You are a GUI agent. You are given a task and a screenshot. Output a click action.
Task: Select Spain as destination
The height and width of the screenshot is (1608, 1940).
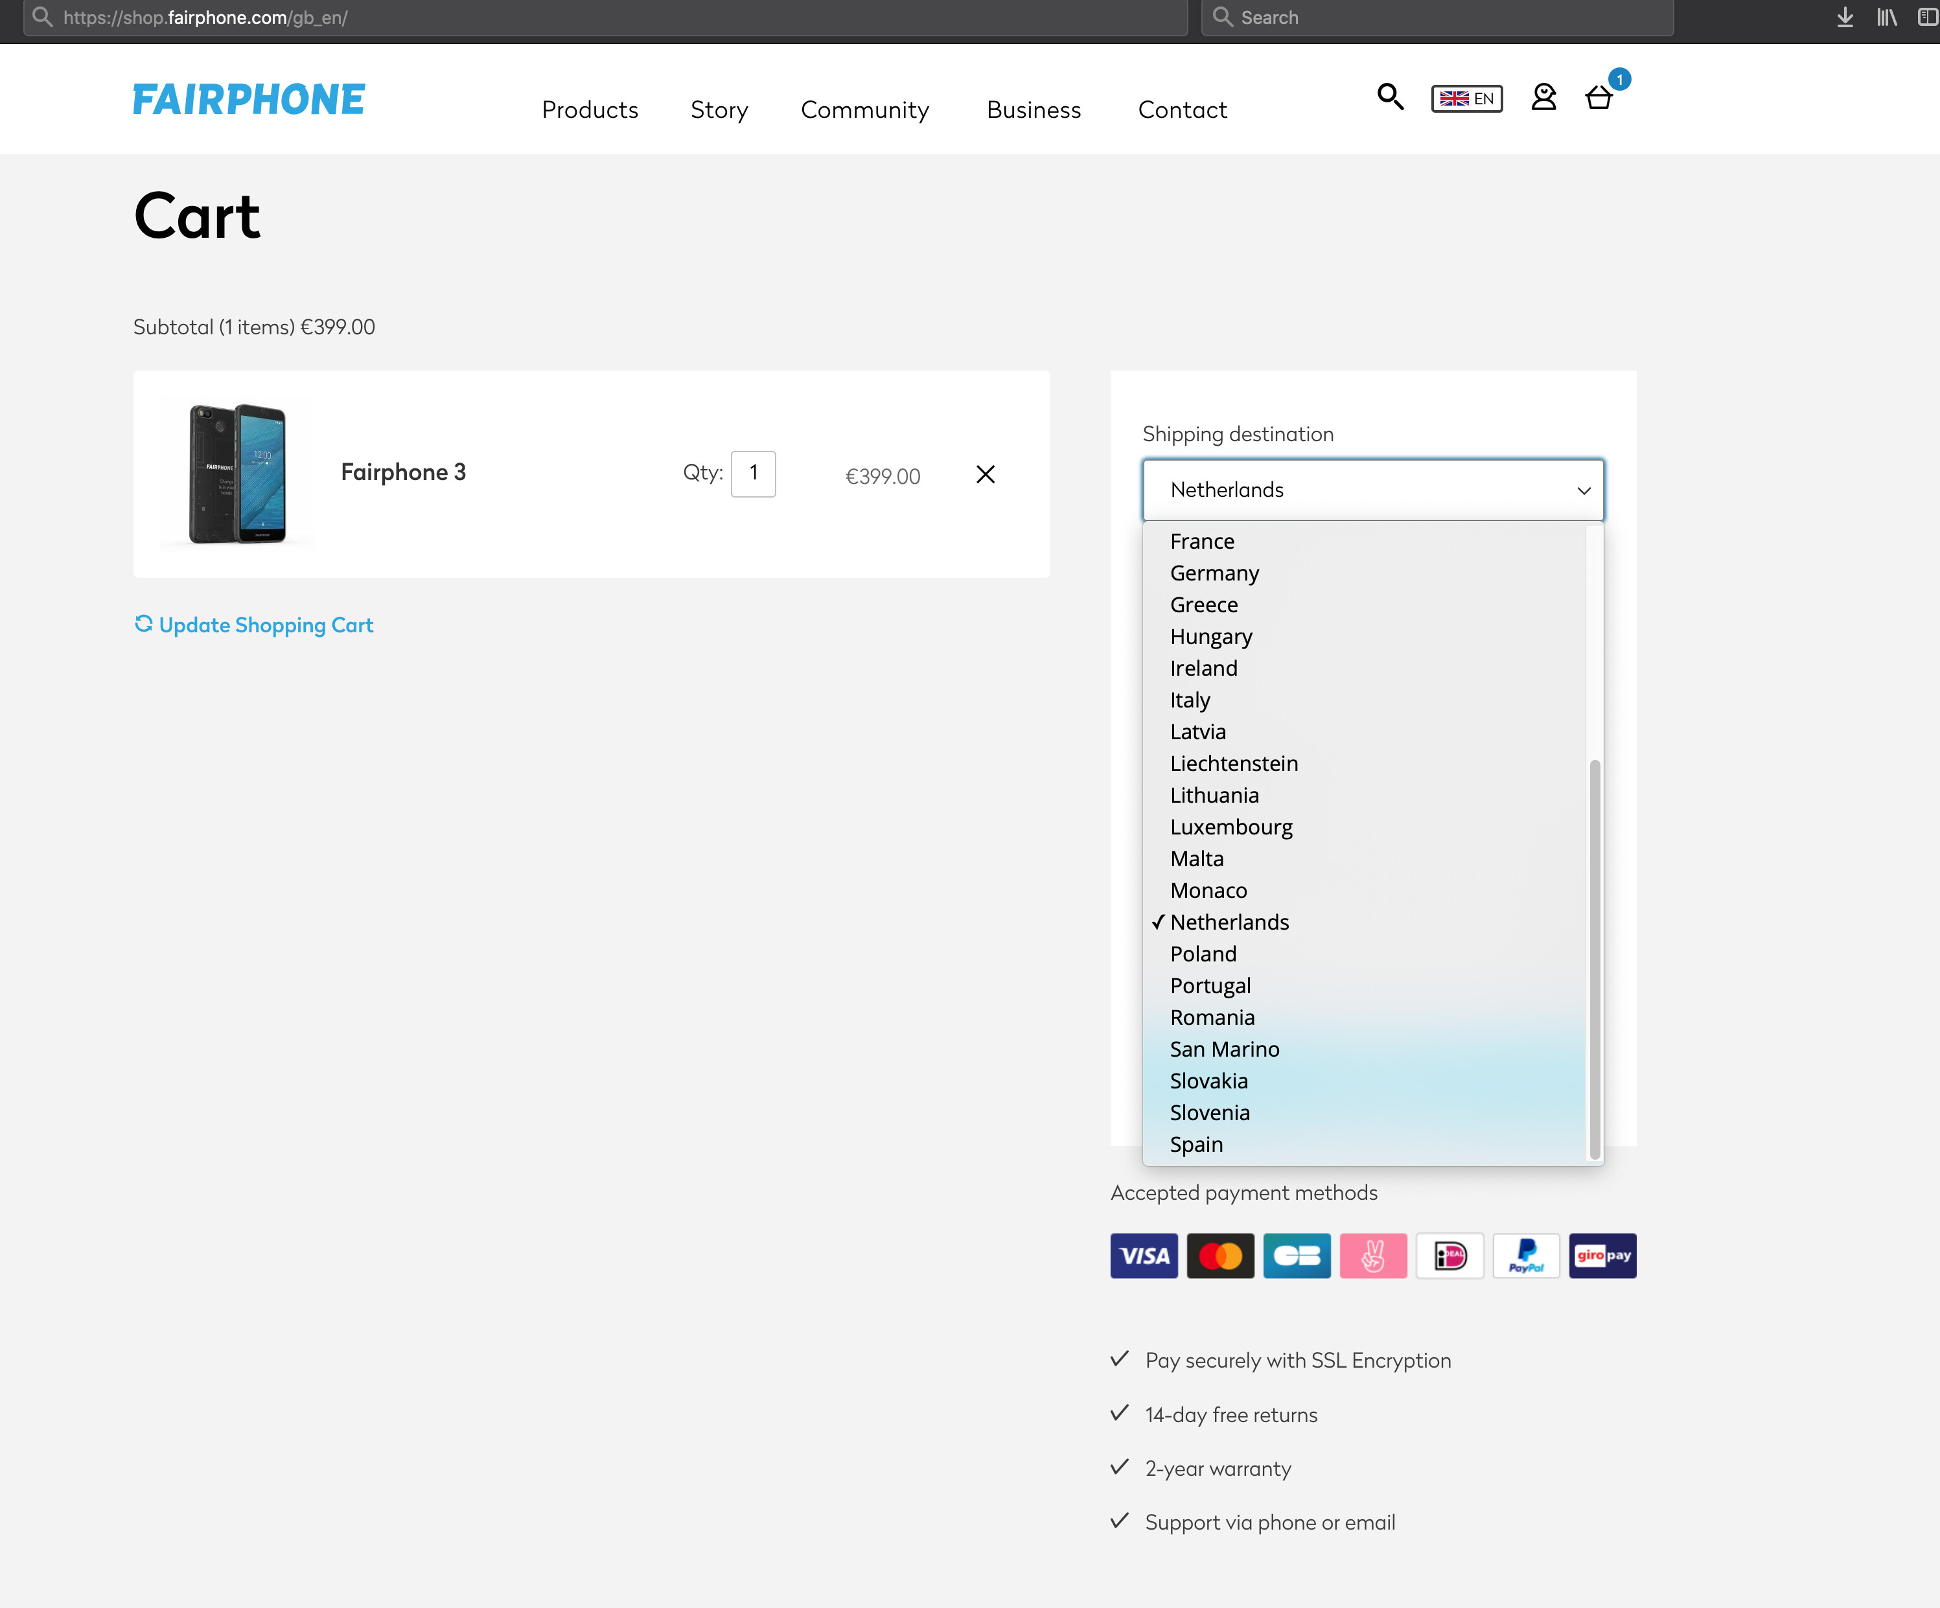[x=1363, y=1144]
